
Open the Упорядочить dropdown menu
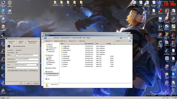point(49,41)
